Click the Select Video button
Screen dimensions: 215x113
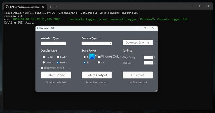tap(56, 75)
